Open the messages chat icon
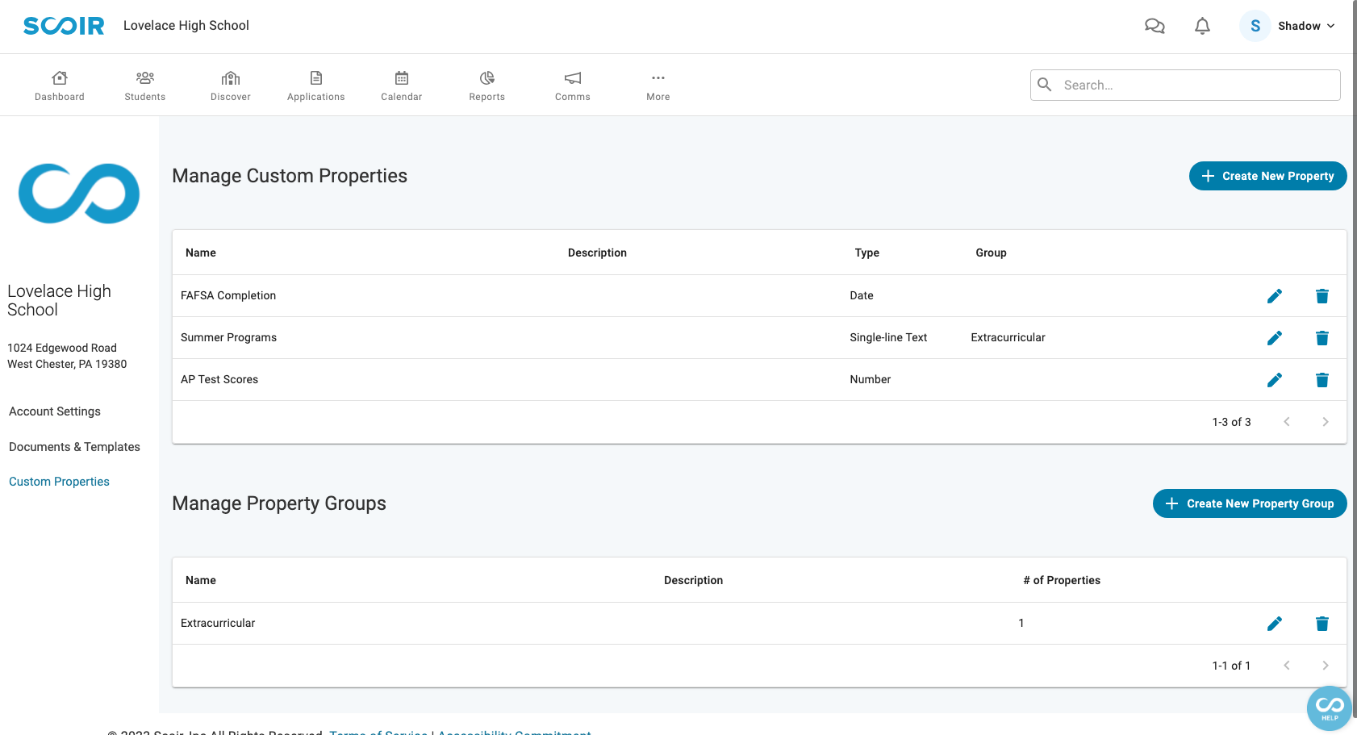 1154,26
